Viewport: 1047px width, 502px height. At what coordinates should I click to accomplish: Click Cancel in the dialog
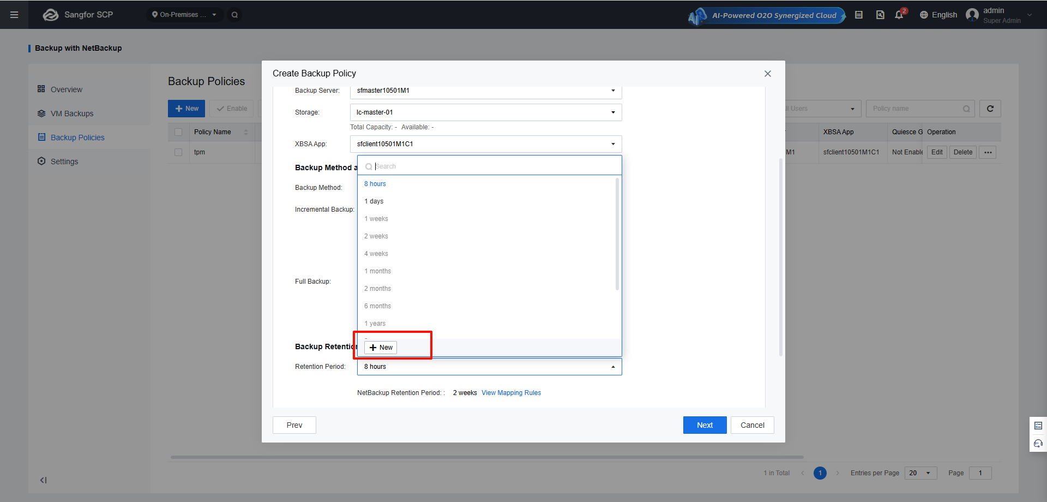pyautogui.click(x=753, y=425)
